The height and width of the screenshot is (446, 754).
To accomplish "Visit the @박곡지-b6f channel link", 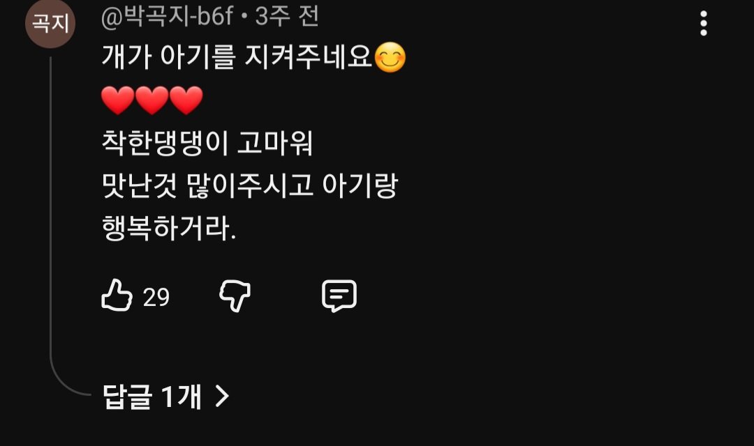I will click(x=167, y=17).
